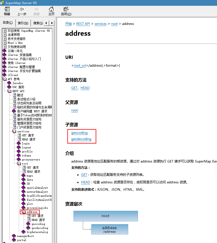217x243 pixels.
Task: Select the profile tree entry
Action: click(27, 151)
